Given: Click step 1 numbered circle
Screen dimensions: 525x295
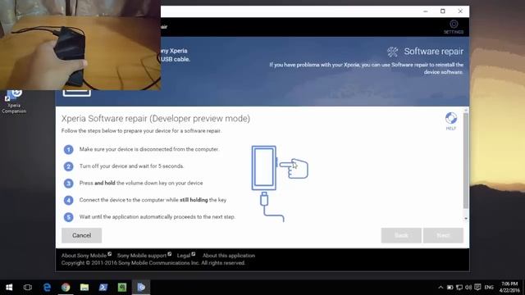Looking at the screenshot, I should pyautogui.click(x=68, y=149).
